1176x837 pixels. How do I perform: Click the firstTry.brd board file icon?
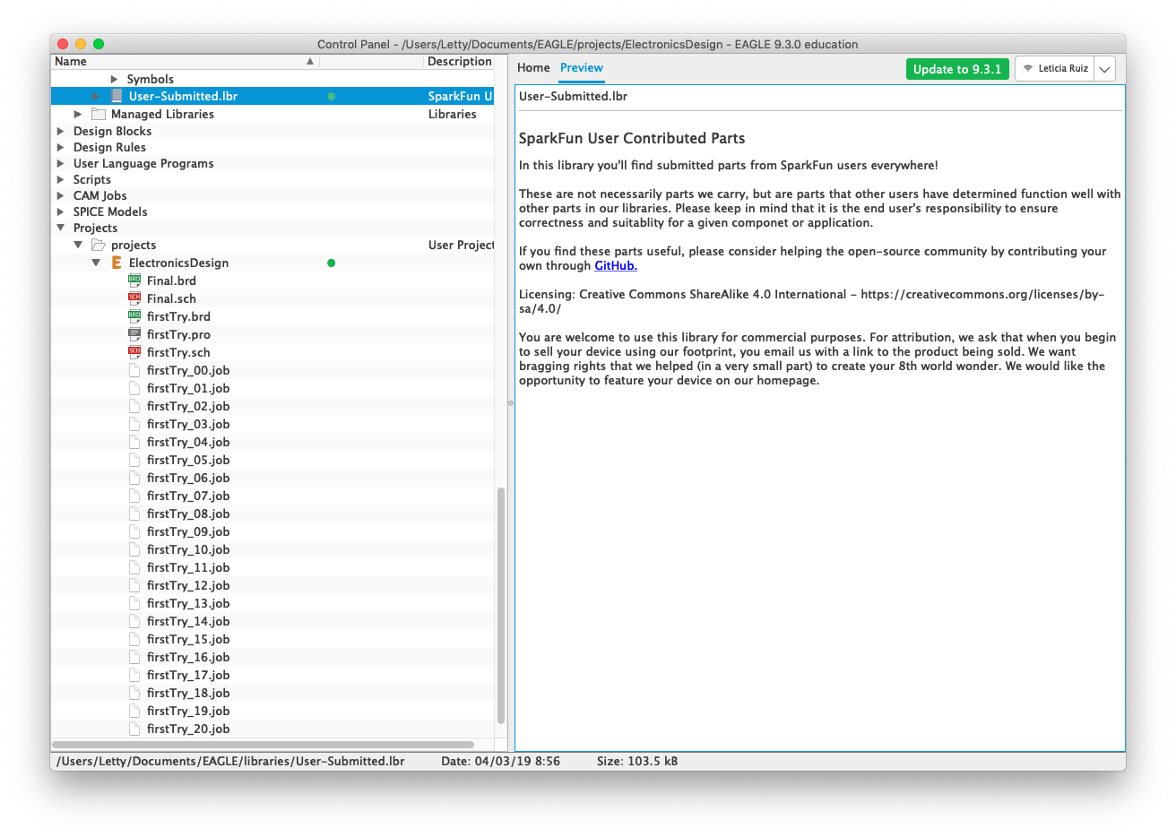(134, 316)
